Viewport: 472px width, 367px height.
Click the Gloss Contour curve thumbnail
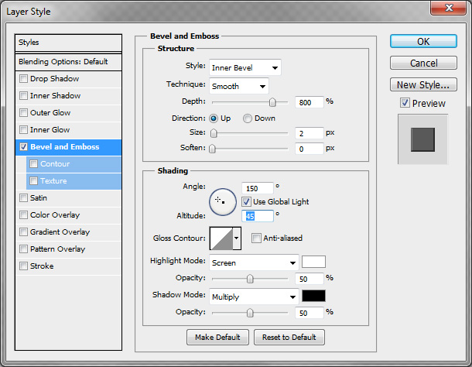coord(221,238)
